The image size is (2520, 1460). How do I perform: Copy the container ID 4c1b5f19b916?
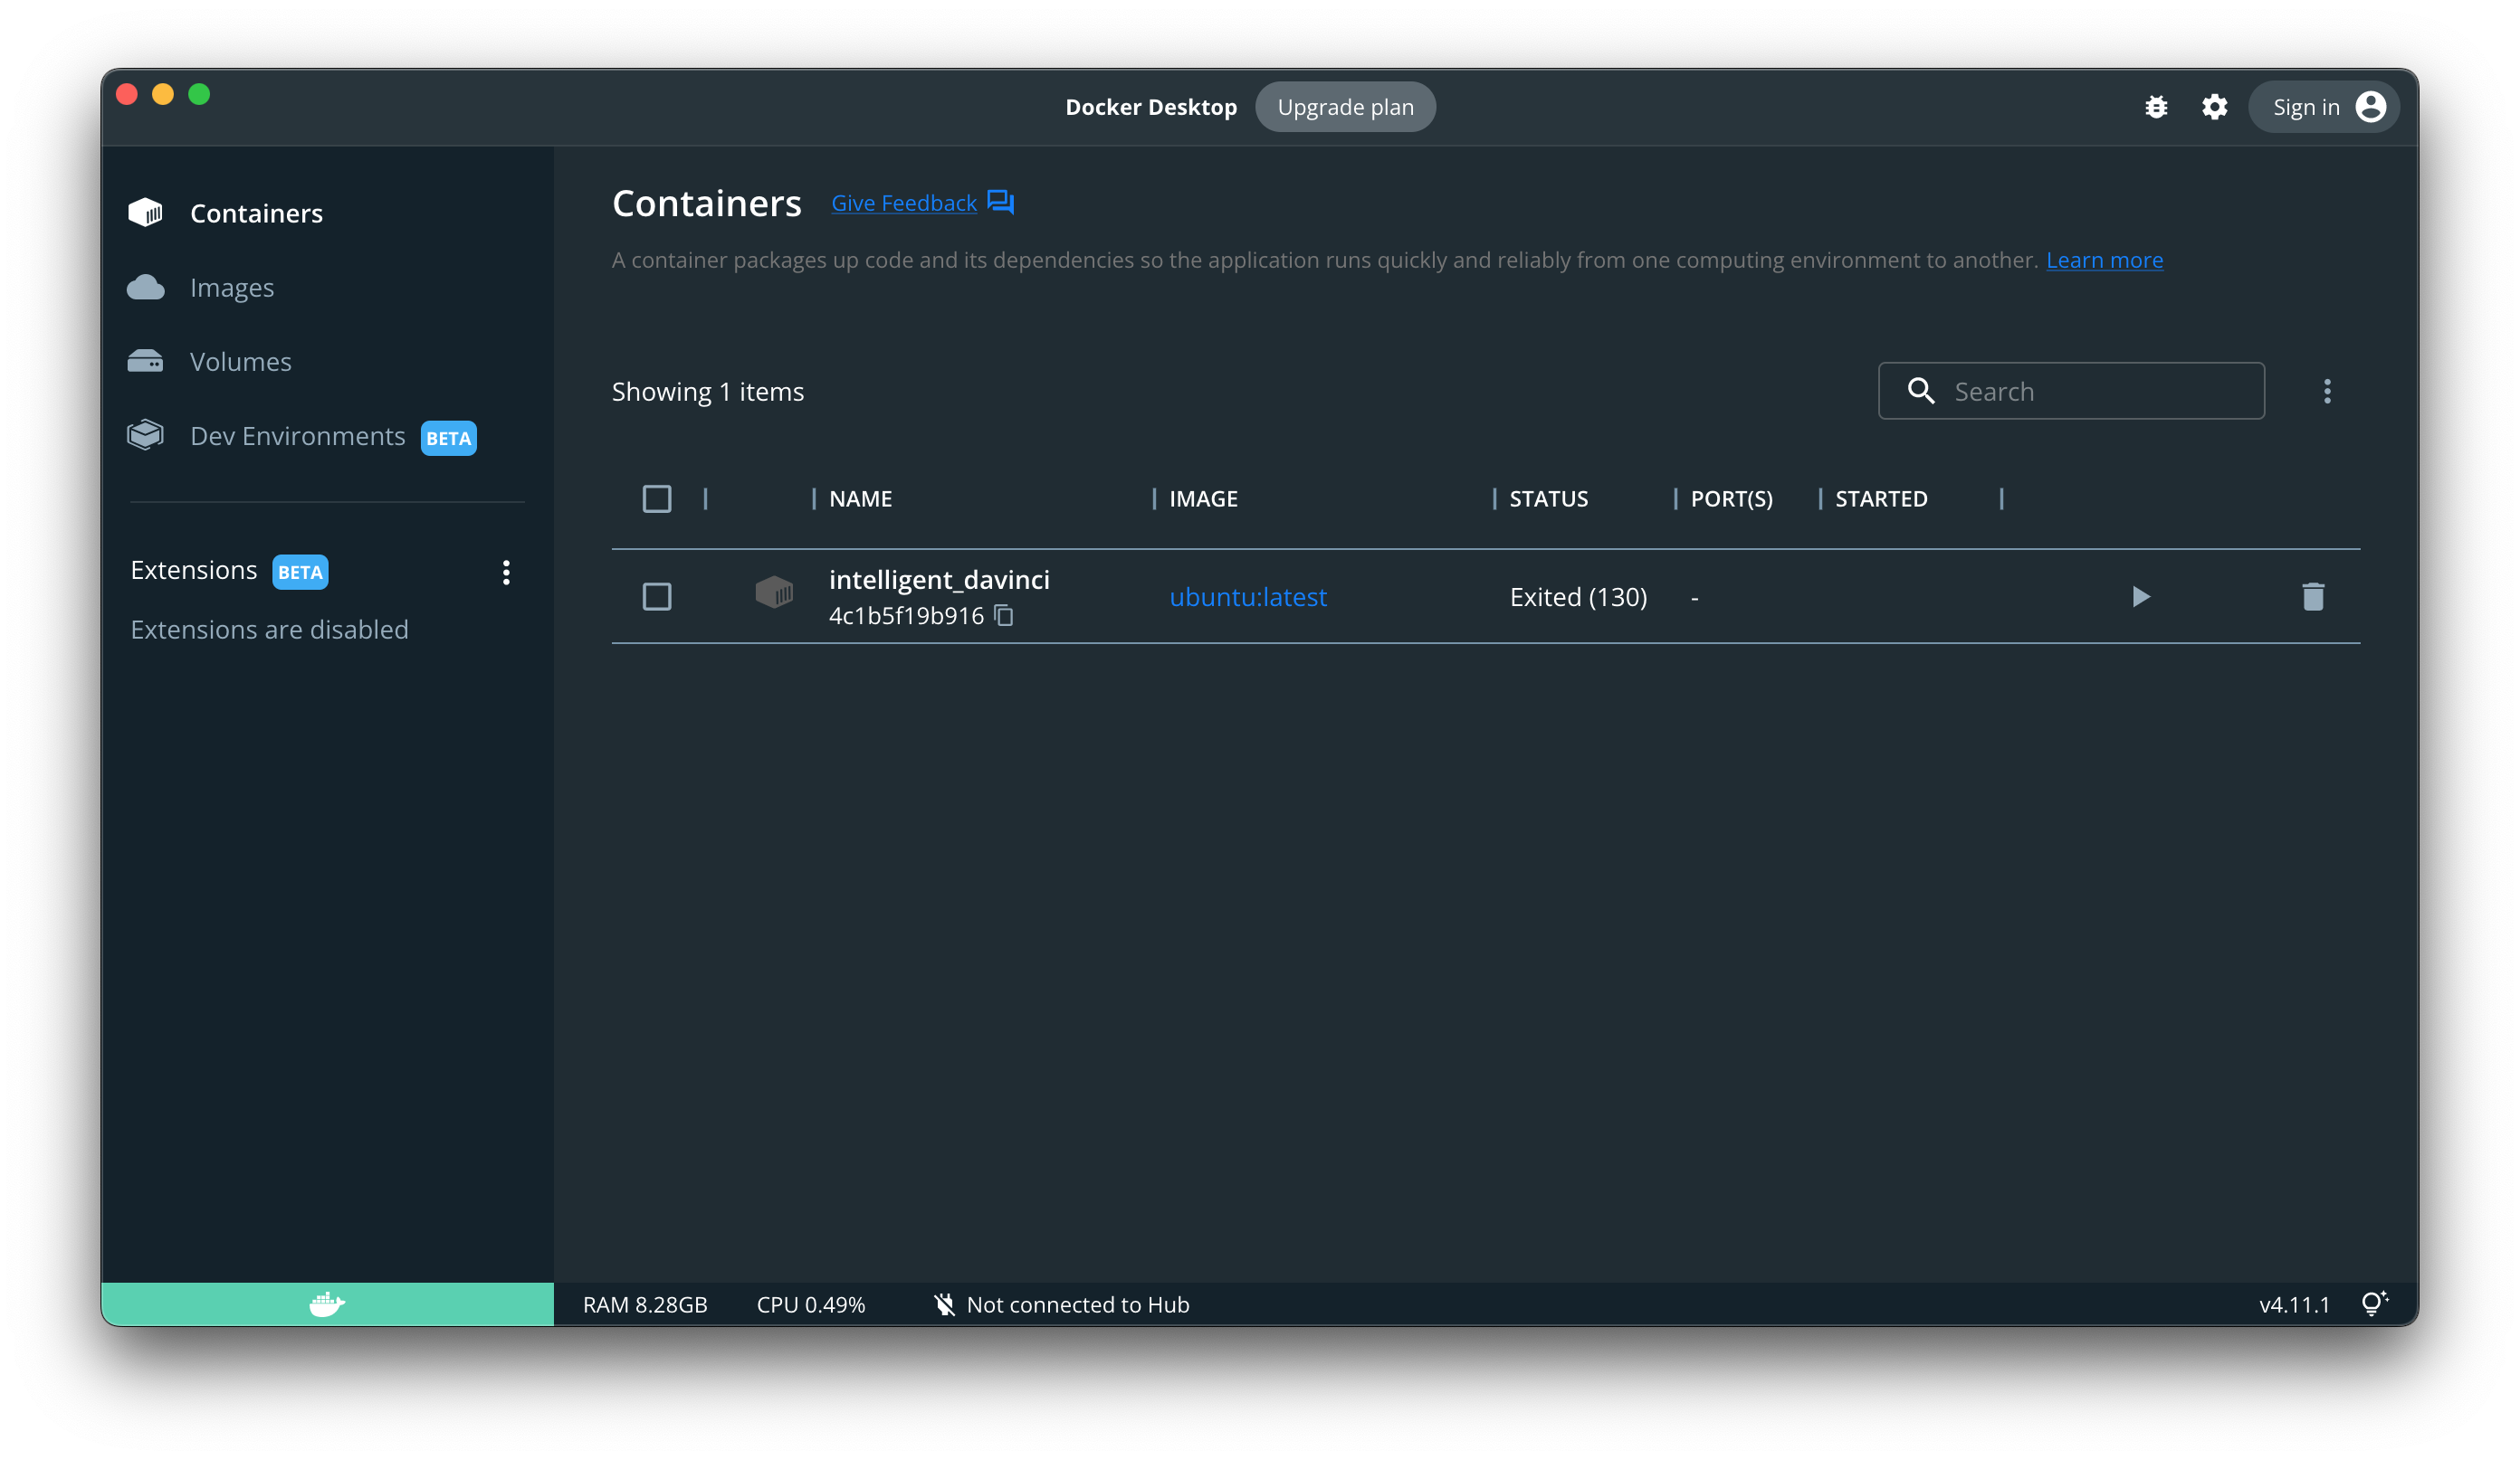1005,616
